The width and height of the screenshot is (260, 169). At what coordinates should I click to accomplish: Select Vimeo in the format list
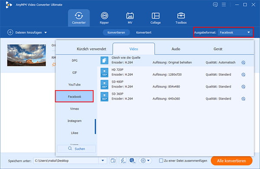tap(75, 109)
